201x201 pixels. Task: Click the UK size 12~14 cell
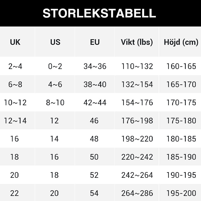pyautogui.click(x=15, y=121)
